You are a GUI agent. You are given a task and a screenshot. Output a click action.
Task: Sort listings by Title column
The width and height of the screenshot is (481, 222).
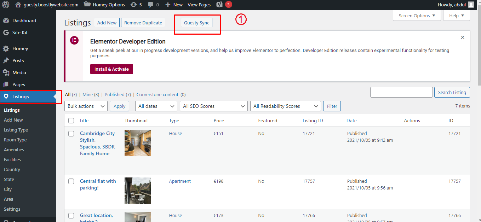coord(84,121)
